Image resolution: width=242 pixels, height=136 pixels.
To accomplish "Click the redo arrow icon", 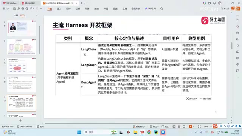I will click(x=37, y=9).
